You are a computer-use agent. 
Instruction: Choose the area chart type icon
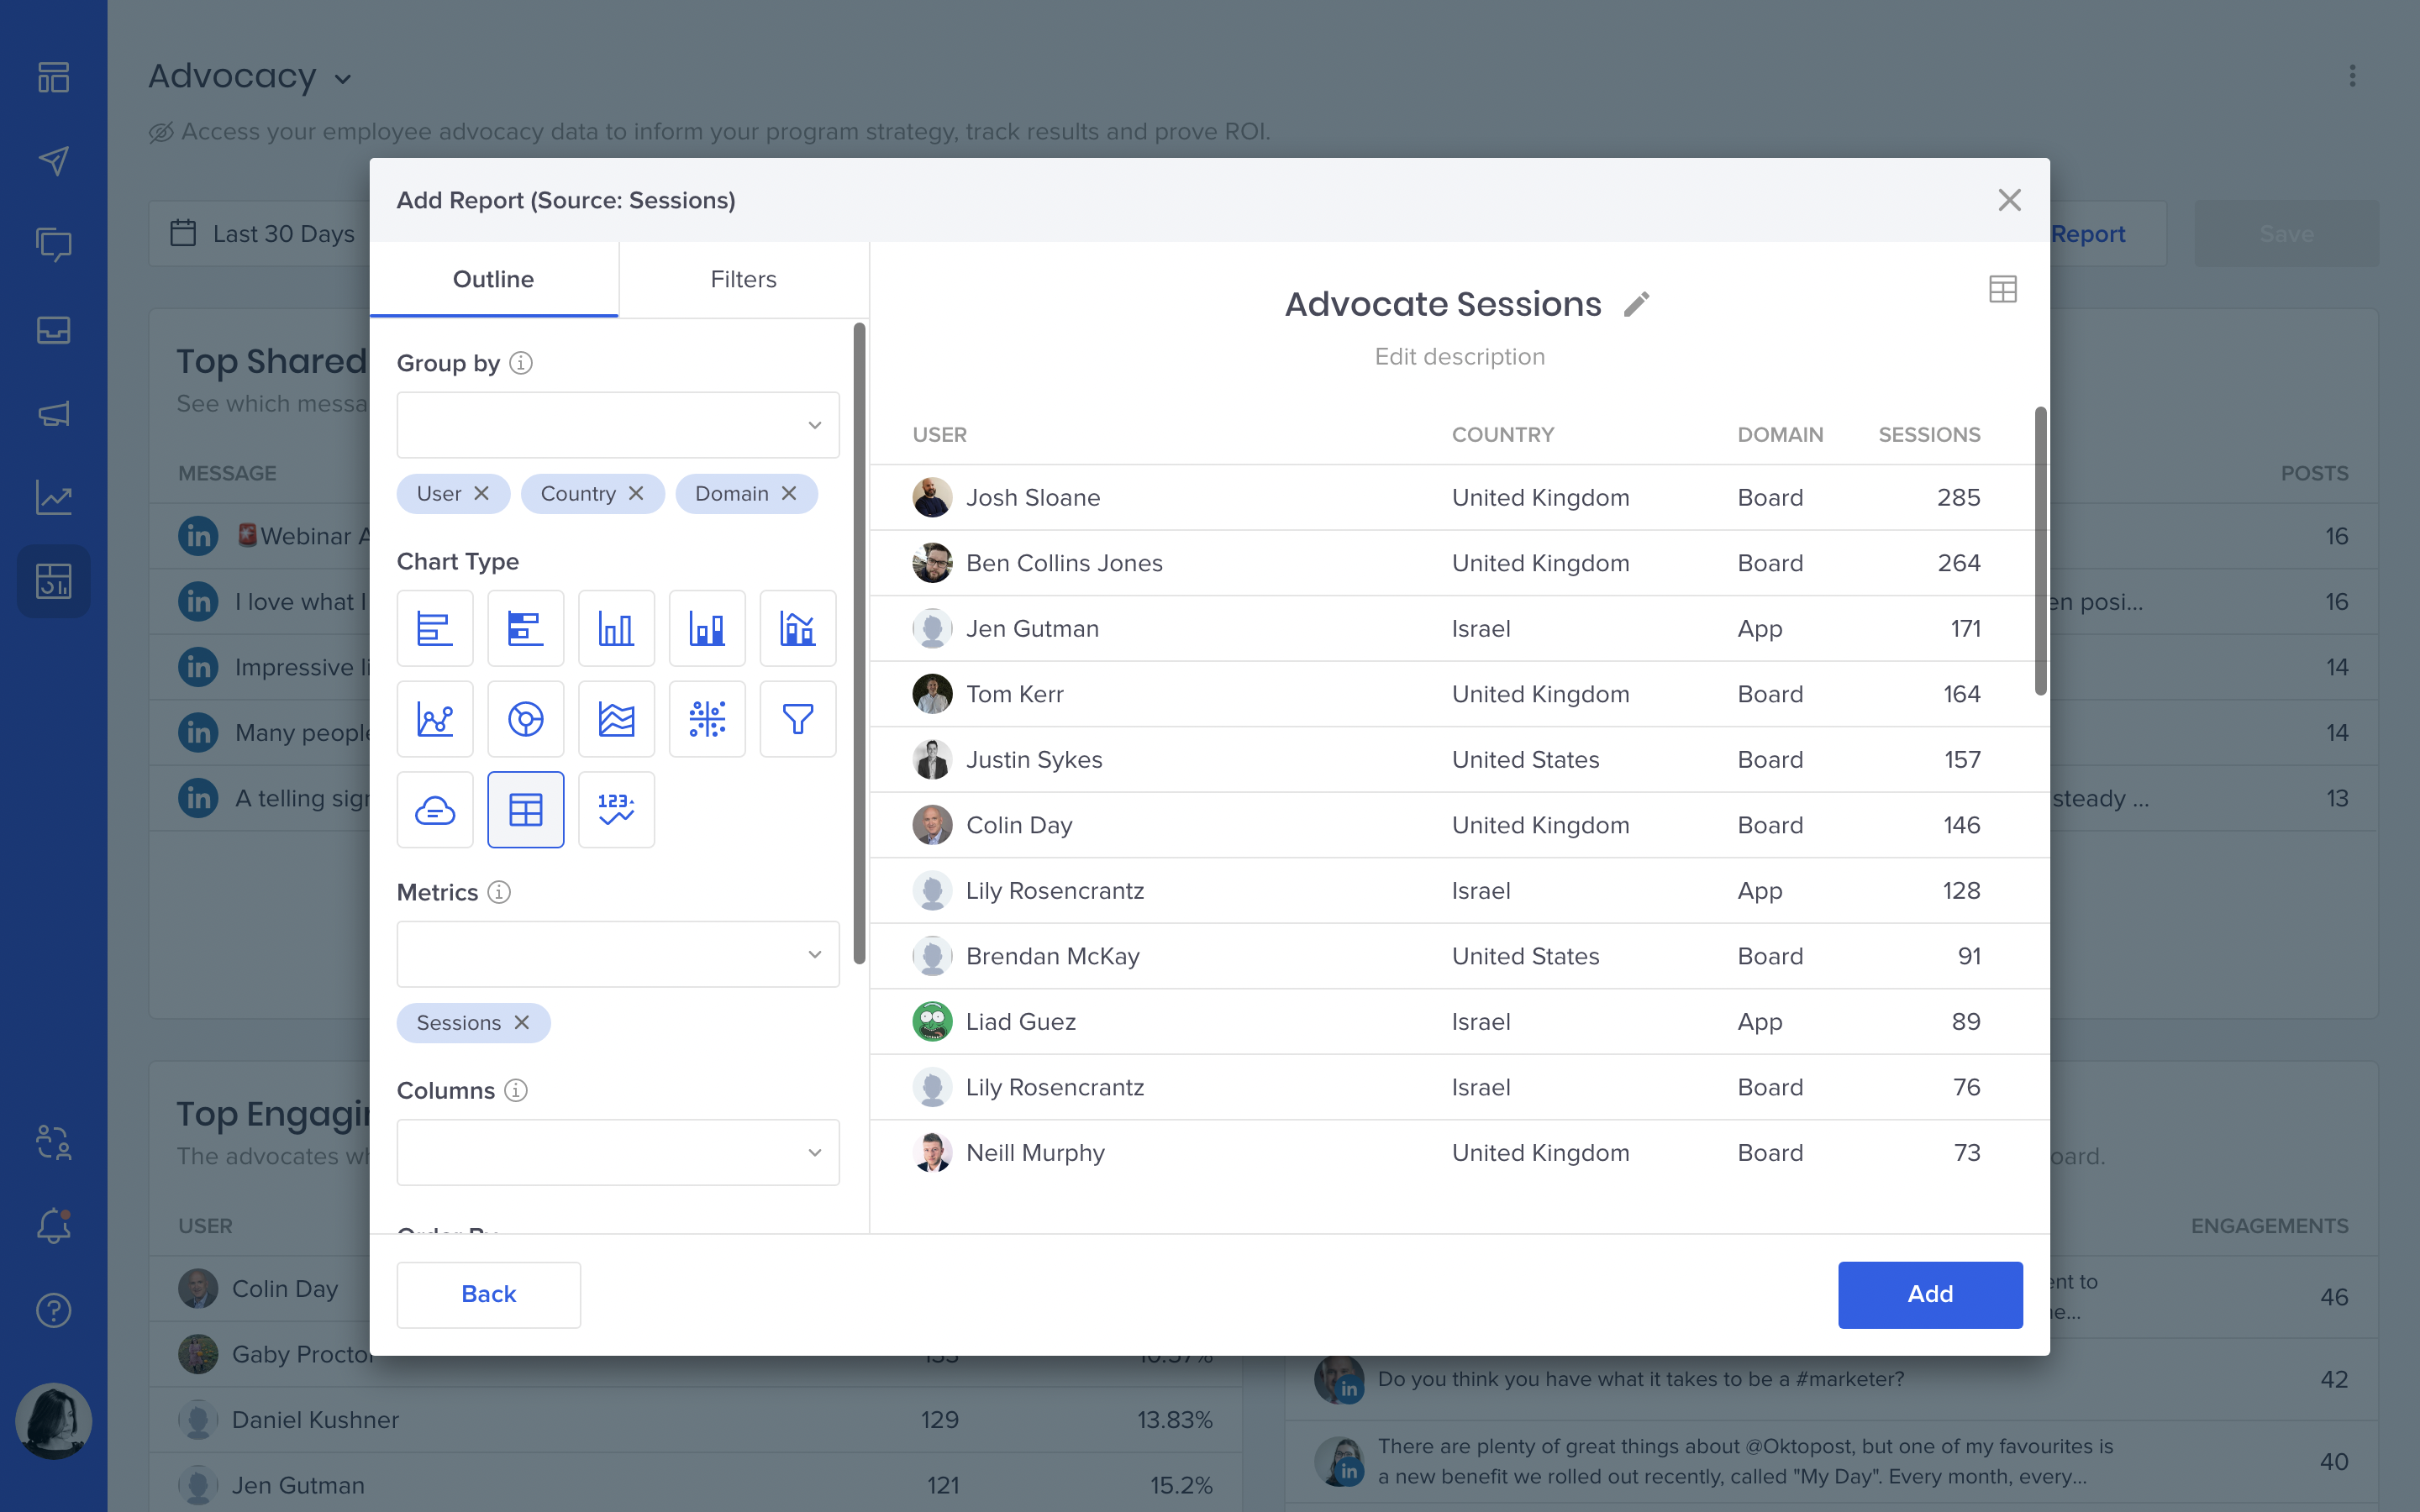(x=616, y=719)
